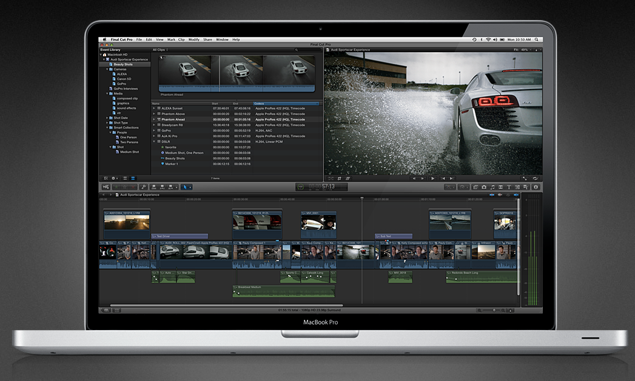Screen dimensions: 635x381
Task: Open the viewer Fit zoom percentage menu
Action: (x=521, y=50)
